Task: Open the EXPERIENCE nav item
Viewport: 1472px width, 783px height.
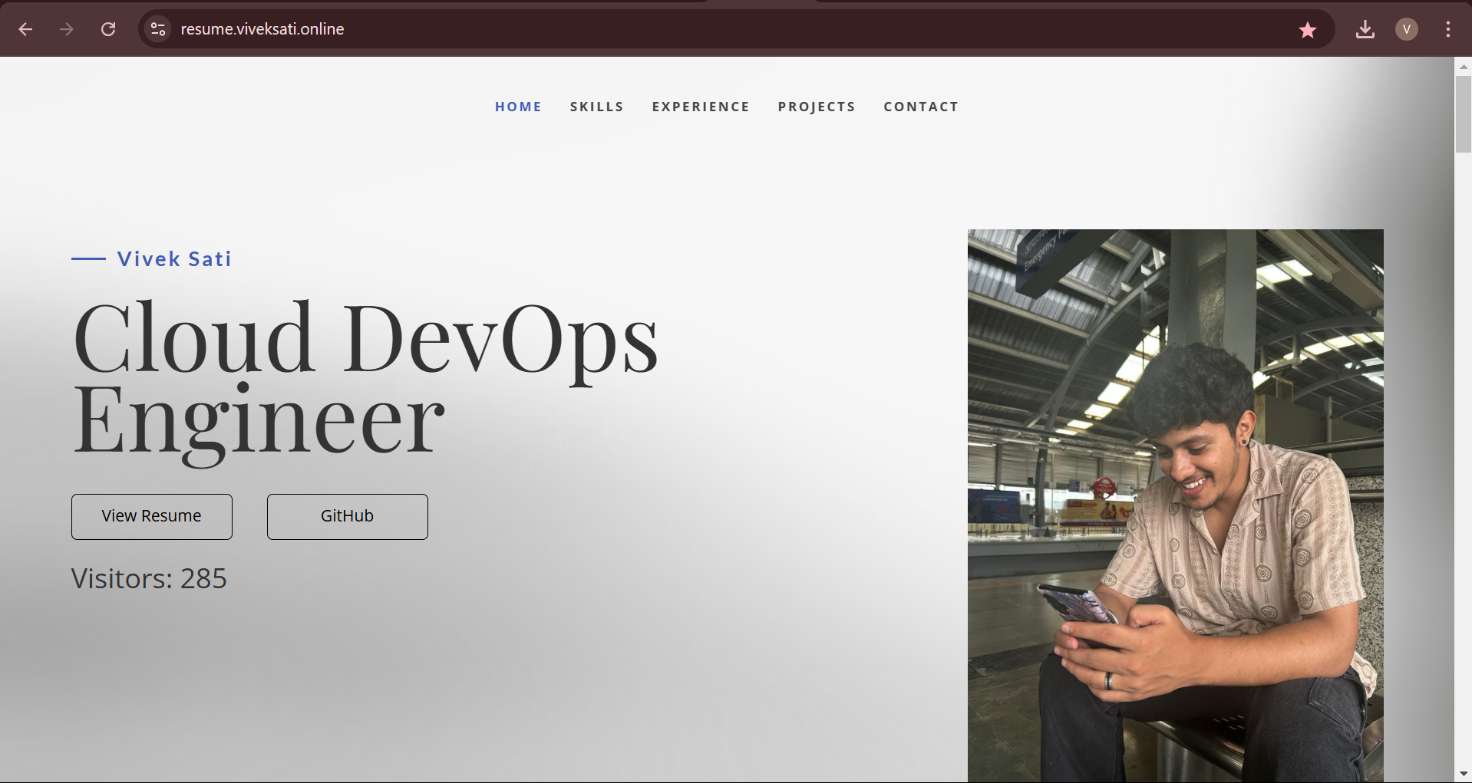Action: tap(701, 107)
